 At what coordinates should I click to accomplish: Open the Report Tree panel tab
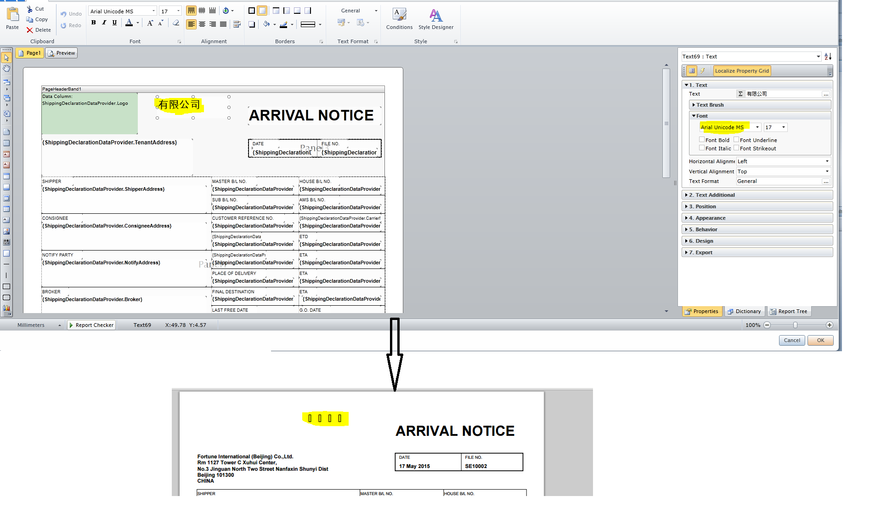pos(788,312)
